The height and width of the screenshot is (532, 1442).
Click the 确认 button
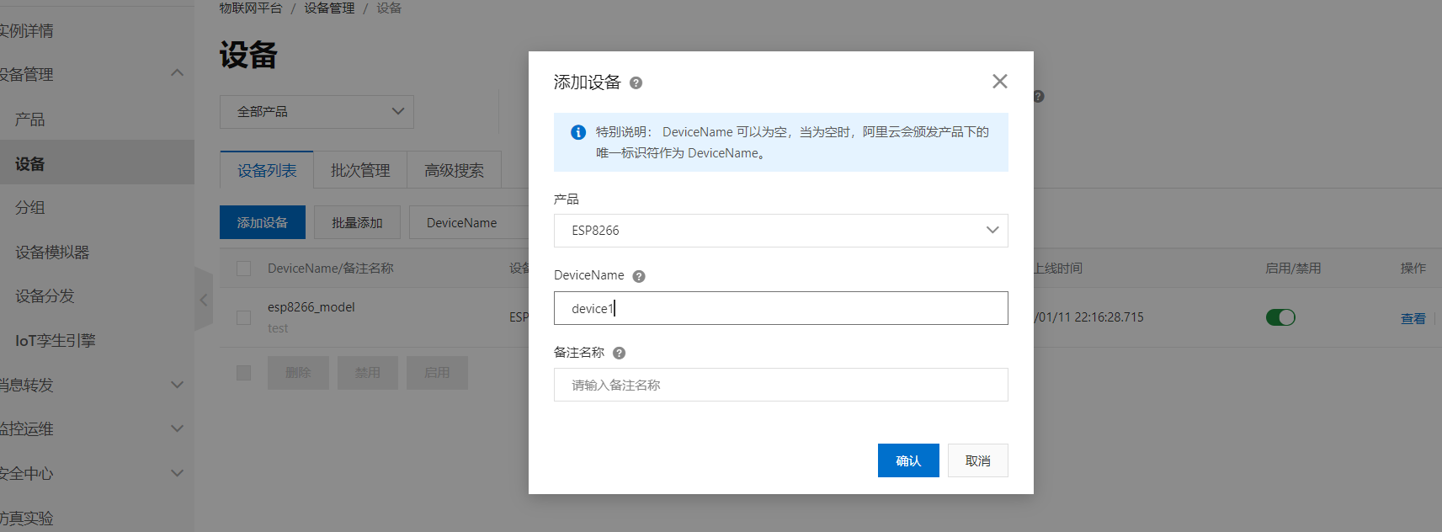pos(908,460)
